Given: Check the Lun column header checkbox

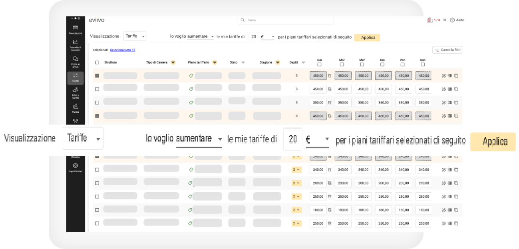Looking at the screenshot, I should (x=319, y=65).
